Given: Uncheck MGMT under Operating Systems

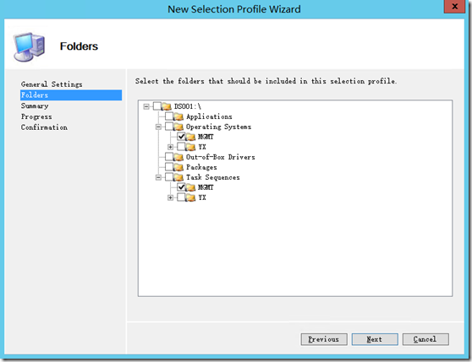Looking at the screenshot, I should coord(181,137).
